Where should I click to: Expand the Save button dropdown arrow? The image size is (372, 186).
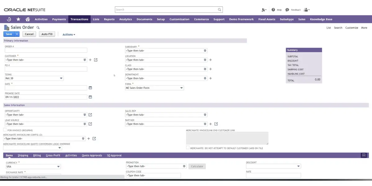[x=17, y=34]
